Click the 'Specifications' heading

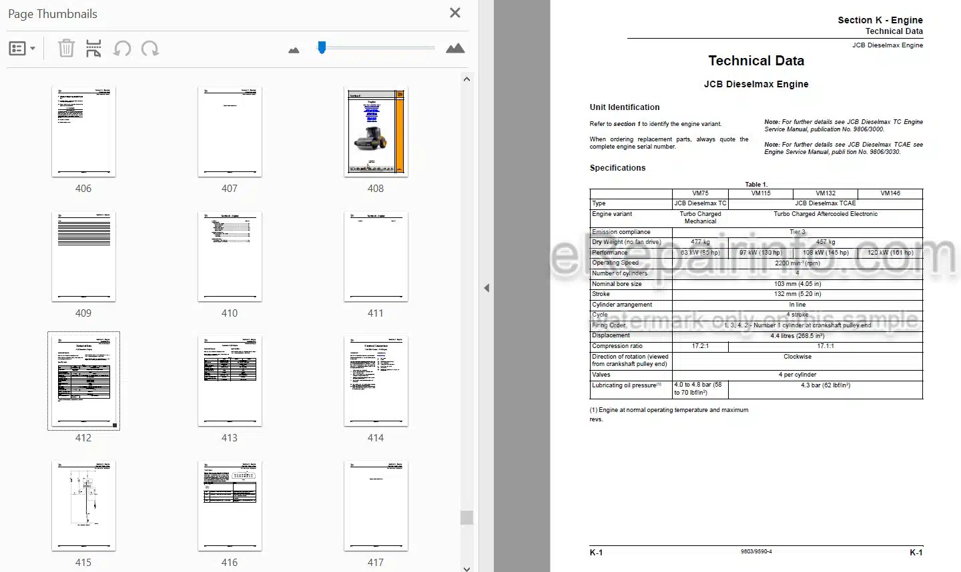coord(617,168)
